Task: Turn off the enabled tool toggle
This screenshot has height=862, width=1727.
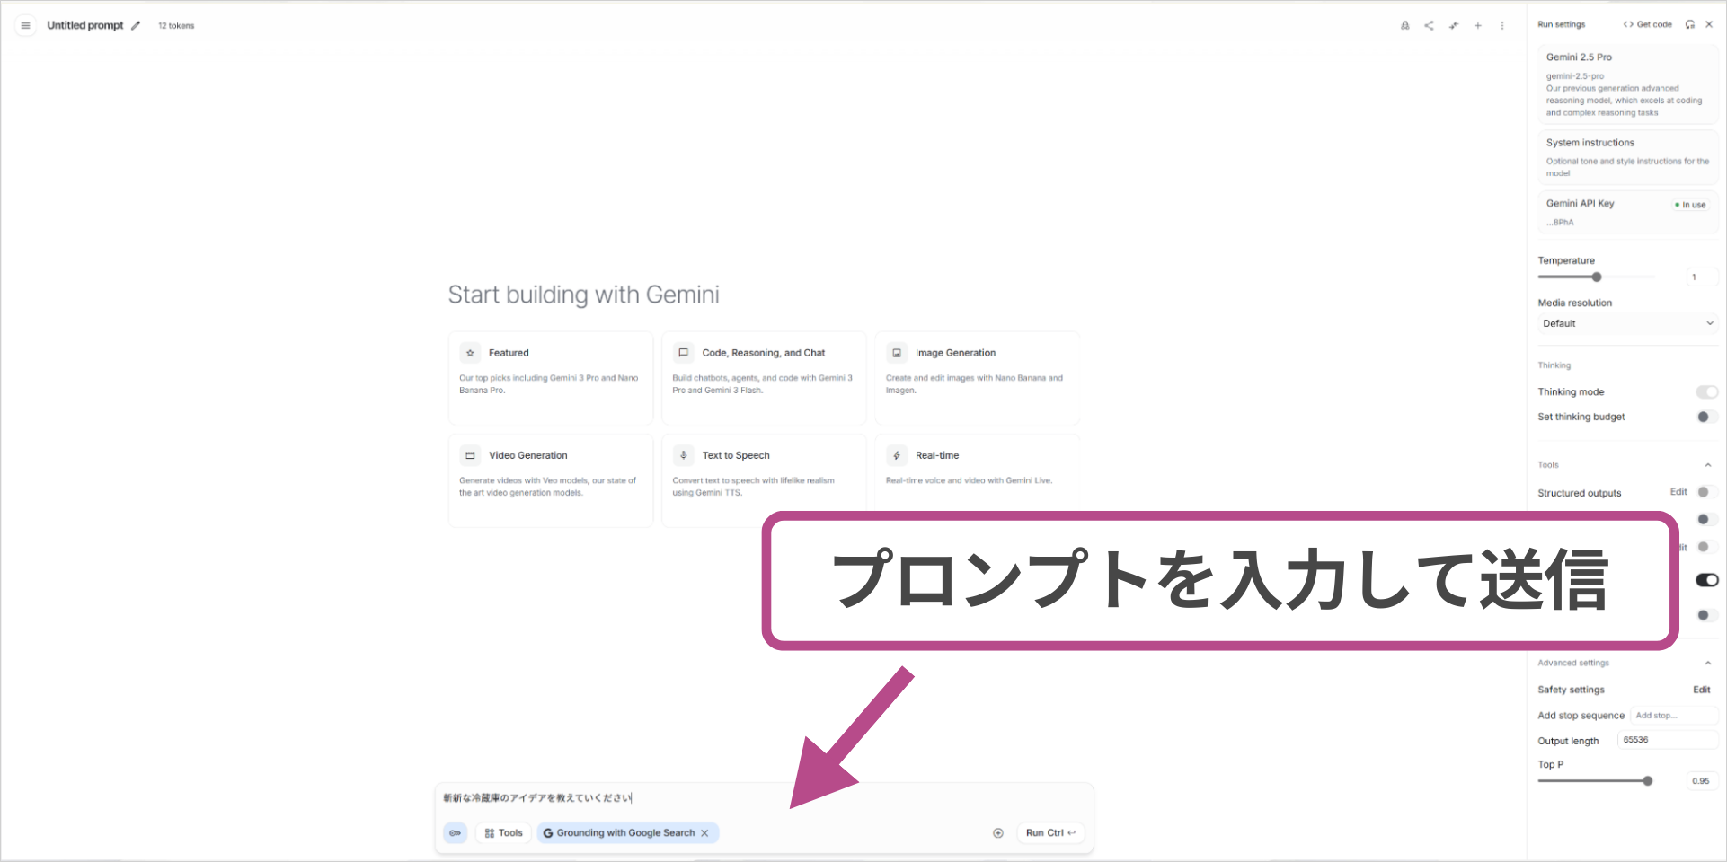Action: pyautogui.click(x=1706, y=580)
